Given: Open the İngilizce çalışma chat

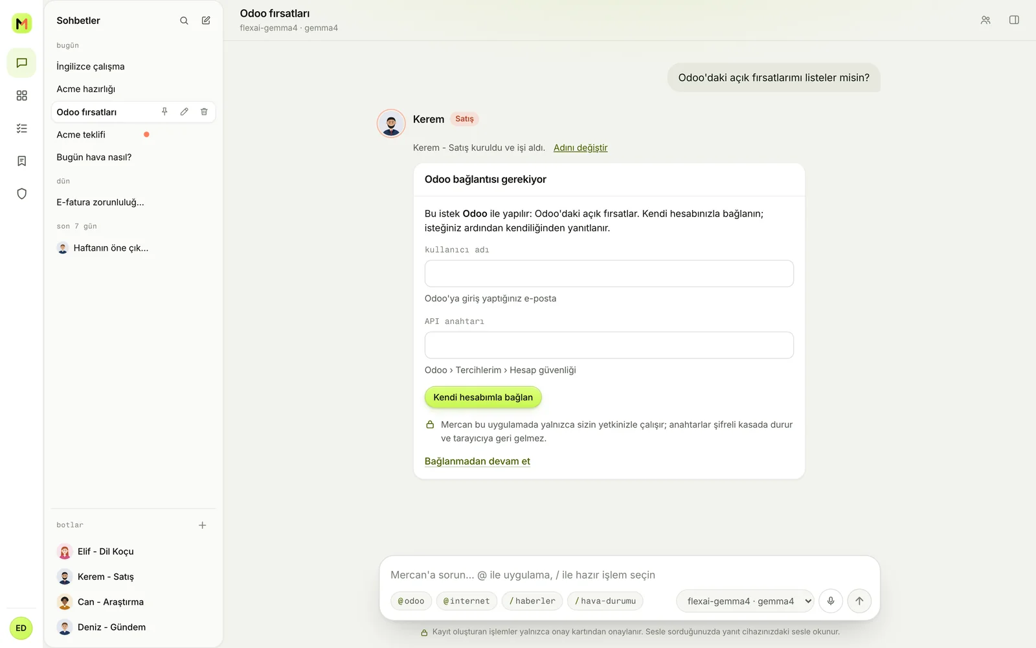Looking at the screenshot, I should [133, 67].
